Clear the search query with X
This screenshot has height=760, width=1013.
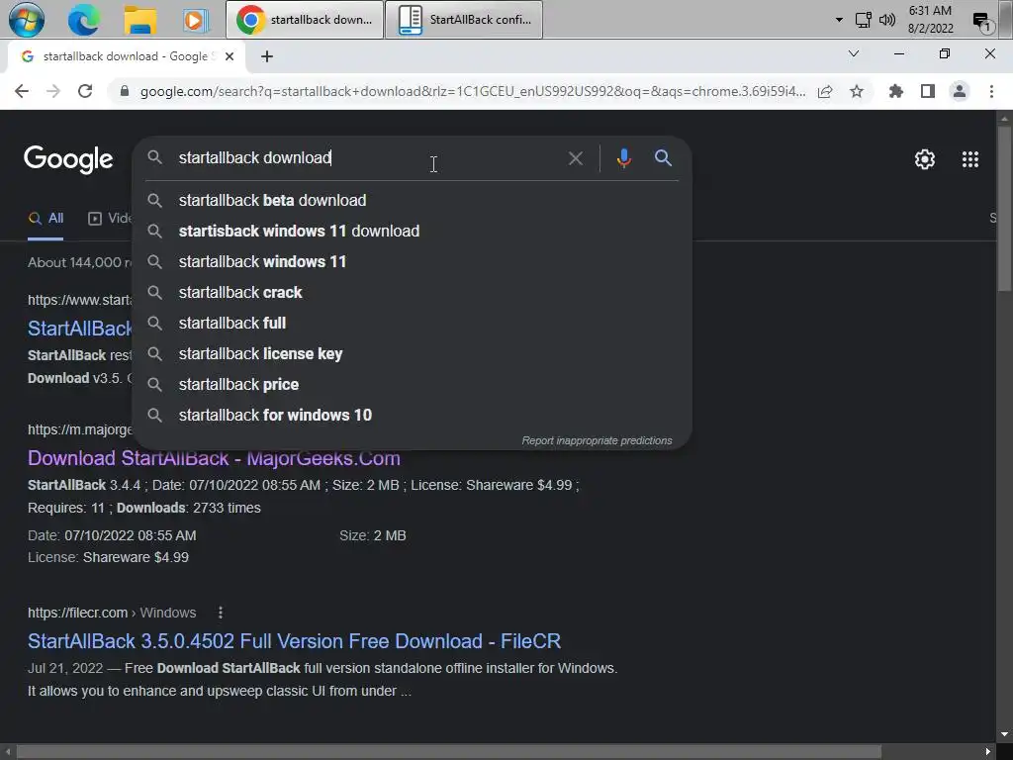click(575, 158)
